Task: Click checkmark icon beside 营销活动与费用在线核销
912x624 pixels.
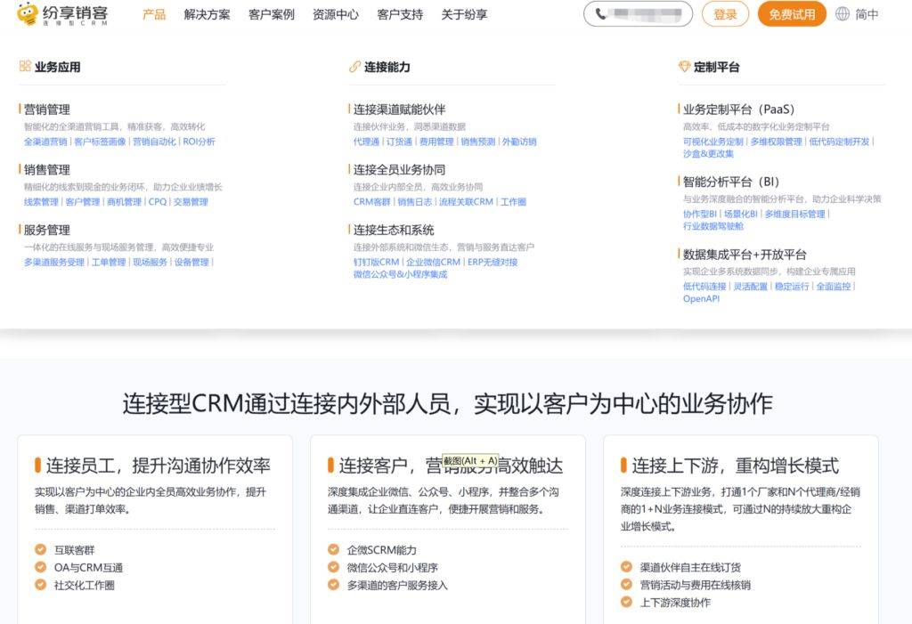Action: point(626,585)
